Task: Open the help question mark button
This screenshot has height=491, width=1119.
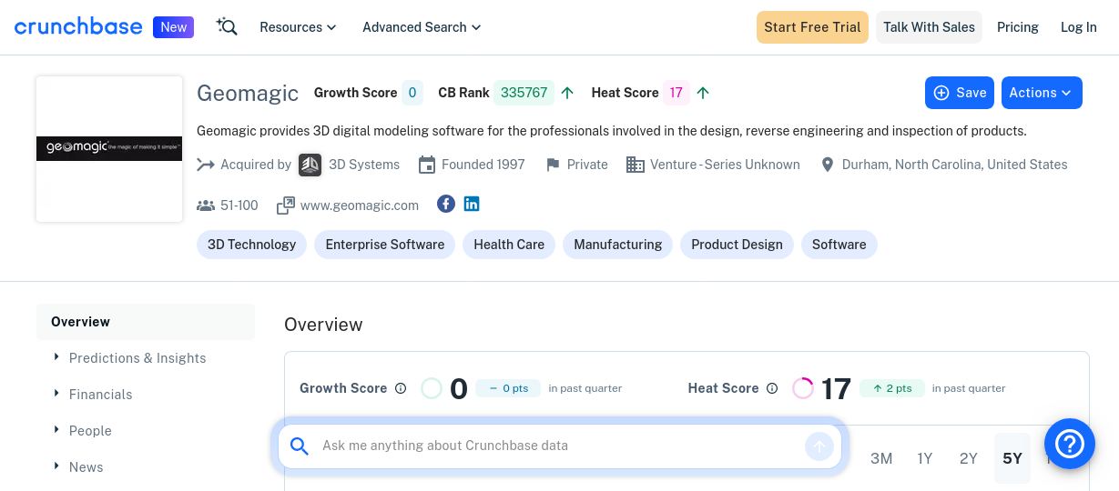Action: [x=1069, y=444]
